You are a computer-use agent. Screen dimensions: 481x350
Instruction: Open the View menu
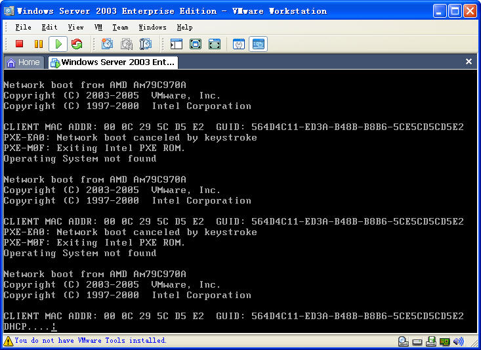75,28
